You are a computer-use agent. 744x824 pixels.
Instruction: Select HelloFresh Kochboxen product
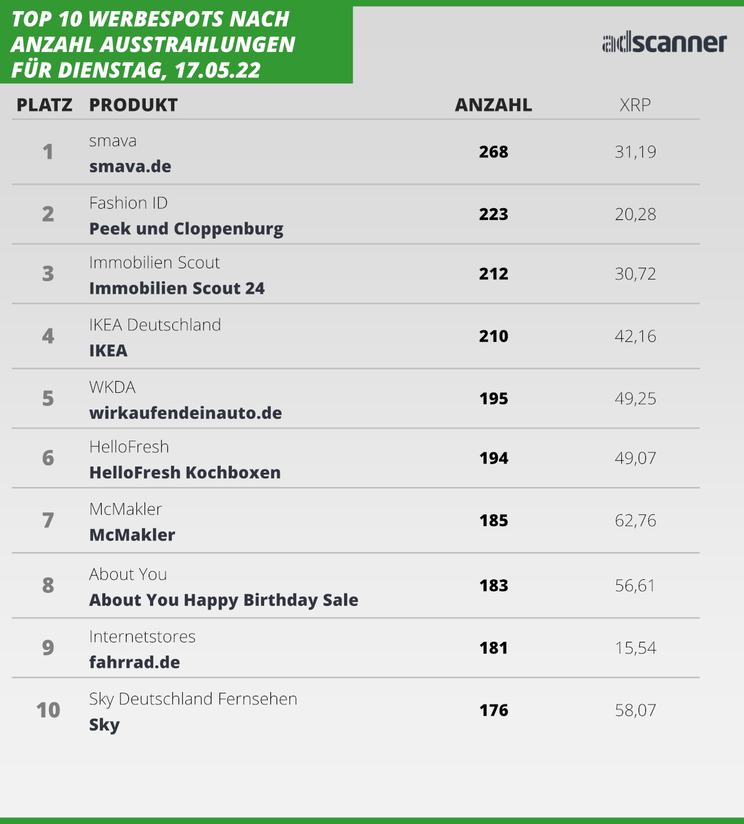(x=185, y=473)
